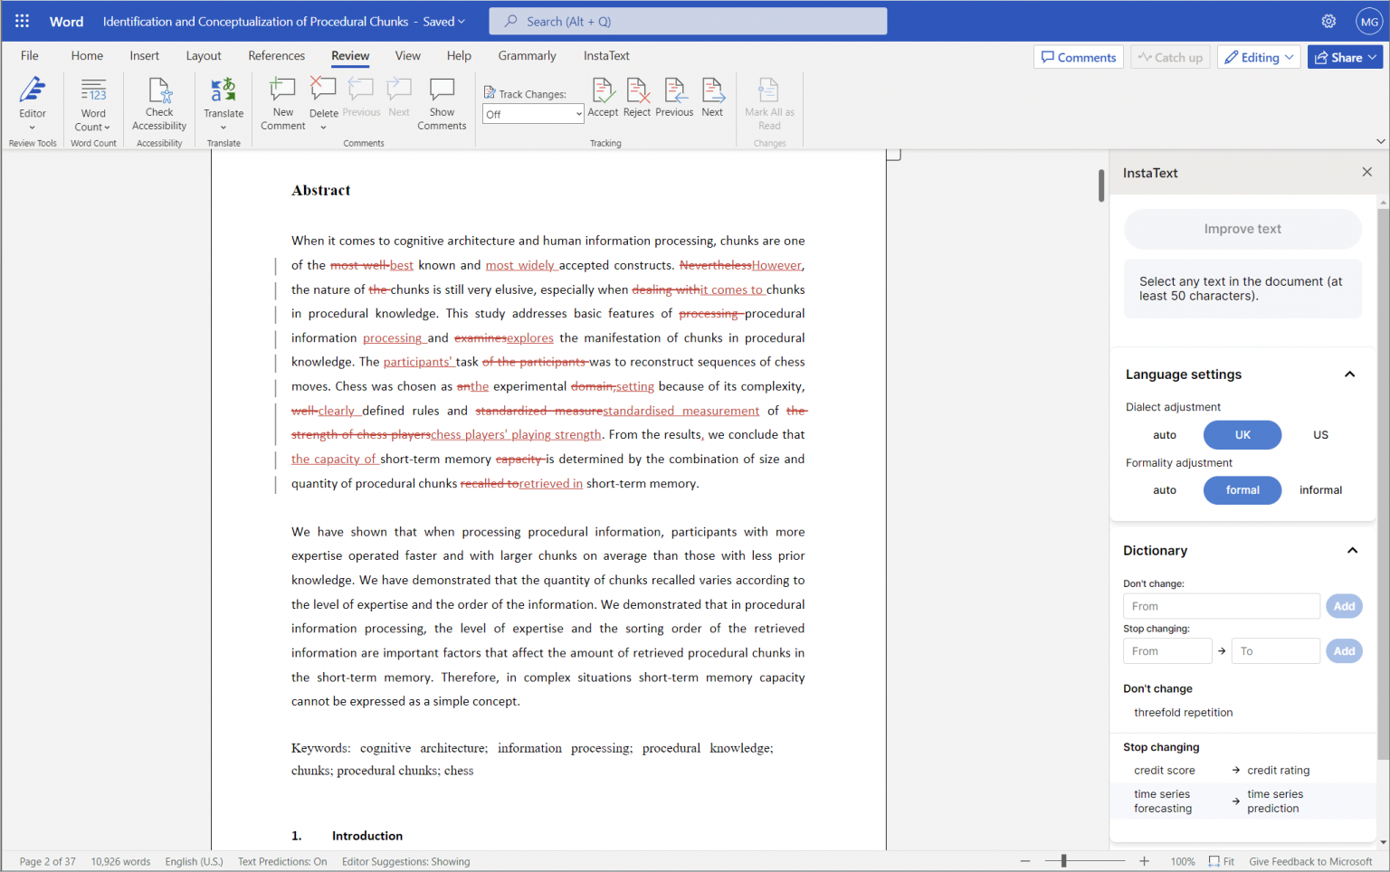Viewport: 1390px width, 872px height.
Task: Switch dialect adjustment to US
Action: (1319, 434)
